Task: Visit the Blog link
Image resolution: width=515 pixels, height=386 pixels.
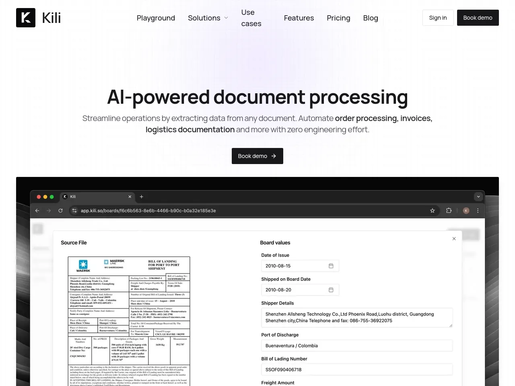Action: (x=370, y=18)
